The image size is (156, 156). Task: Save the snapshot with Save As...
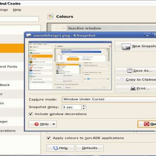coord(135,71)
